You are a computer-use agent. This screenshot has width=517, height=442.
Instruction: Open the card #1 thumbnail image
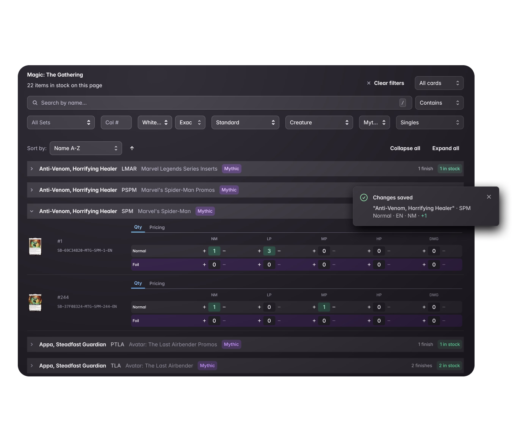click(x=35, y=246)
